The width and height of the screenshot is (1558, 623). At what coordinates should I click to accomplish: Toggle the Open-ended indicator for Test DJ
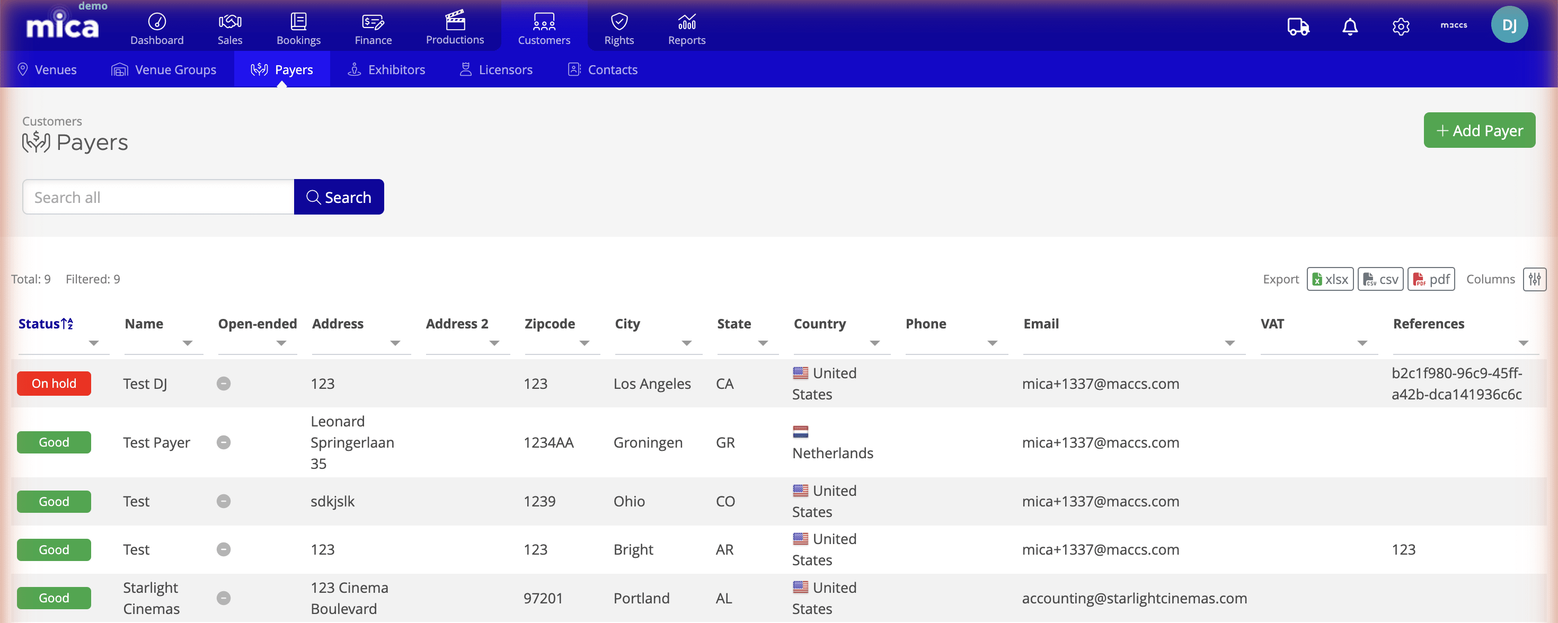tap(224, 383)
